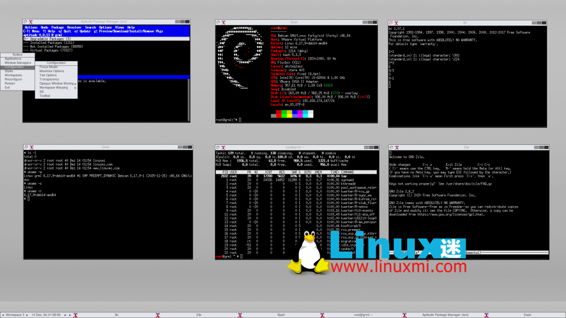The width and height of the screenshot is (566, 318).
Task: Toggle Opaque Window Moving option
Action: tap(57, 83)
